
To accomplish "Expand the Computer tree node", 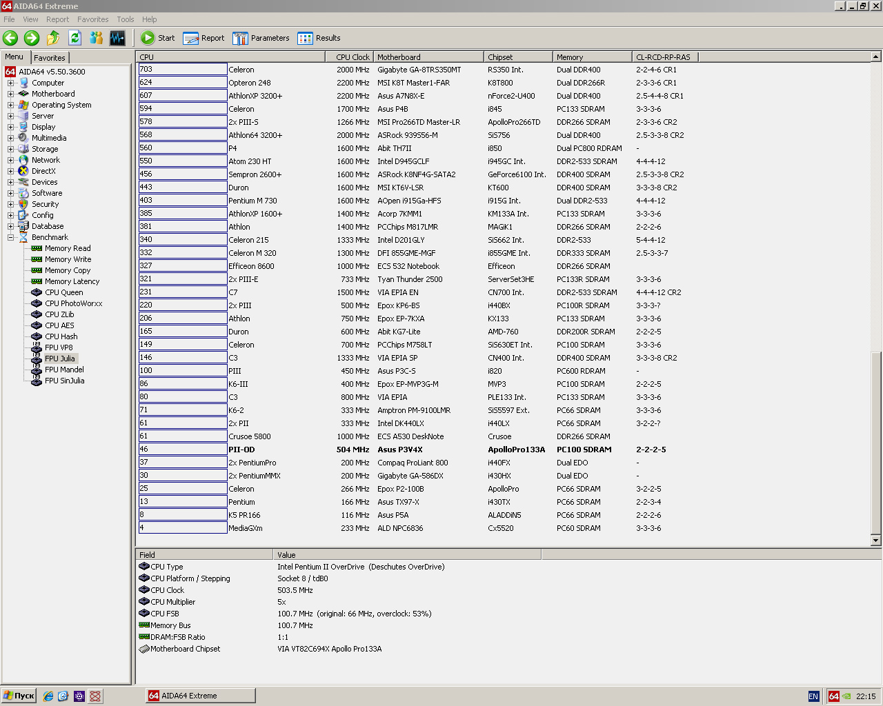I will pyautogui.click(x=10, y=83).
